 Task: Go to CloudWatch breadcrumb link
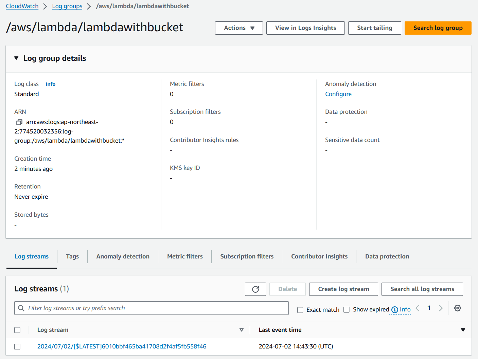tap(22, 6)
